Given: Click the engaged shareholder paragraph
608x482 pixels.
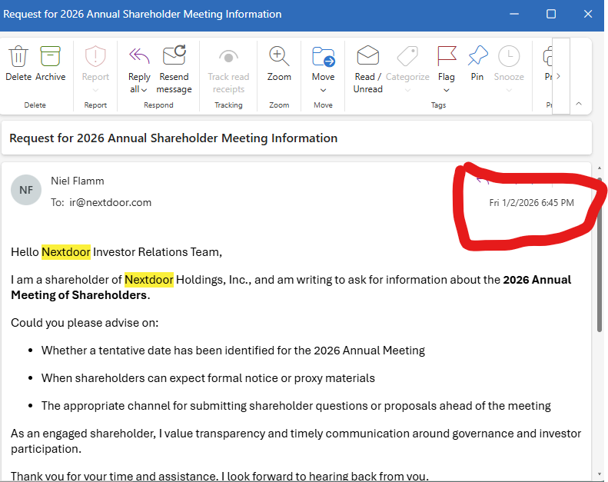Looking at the screenshot, I should click(x=296, y=441).
